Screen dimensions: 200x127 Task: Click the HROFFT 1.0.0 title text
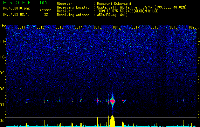25,3
